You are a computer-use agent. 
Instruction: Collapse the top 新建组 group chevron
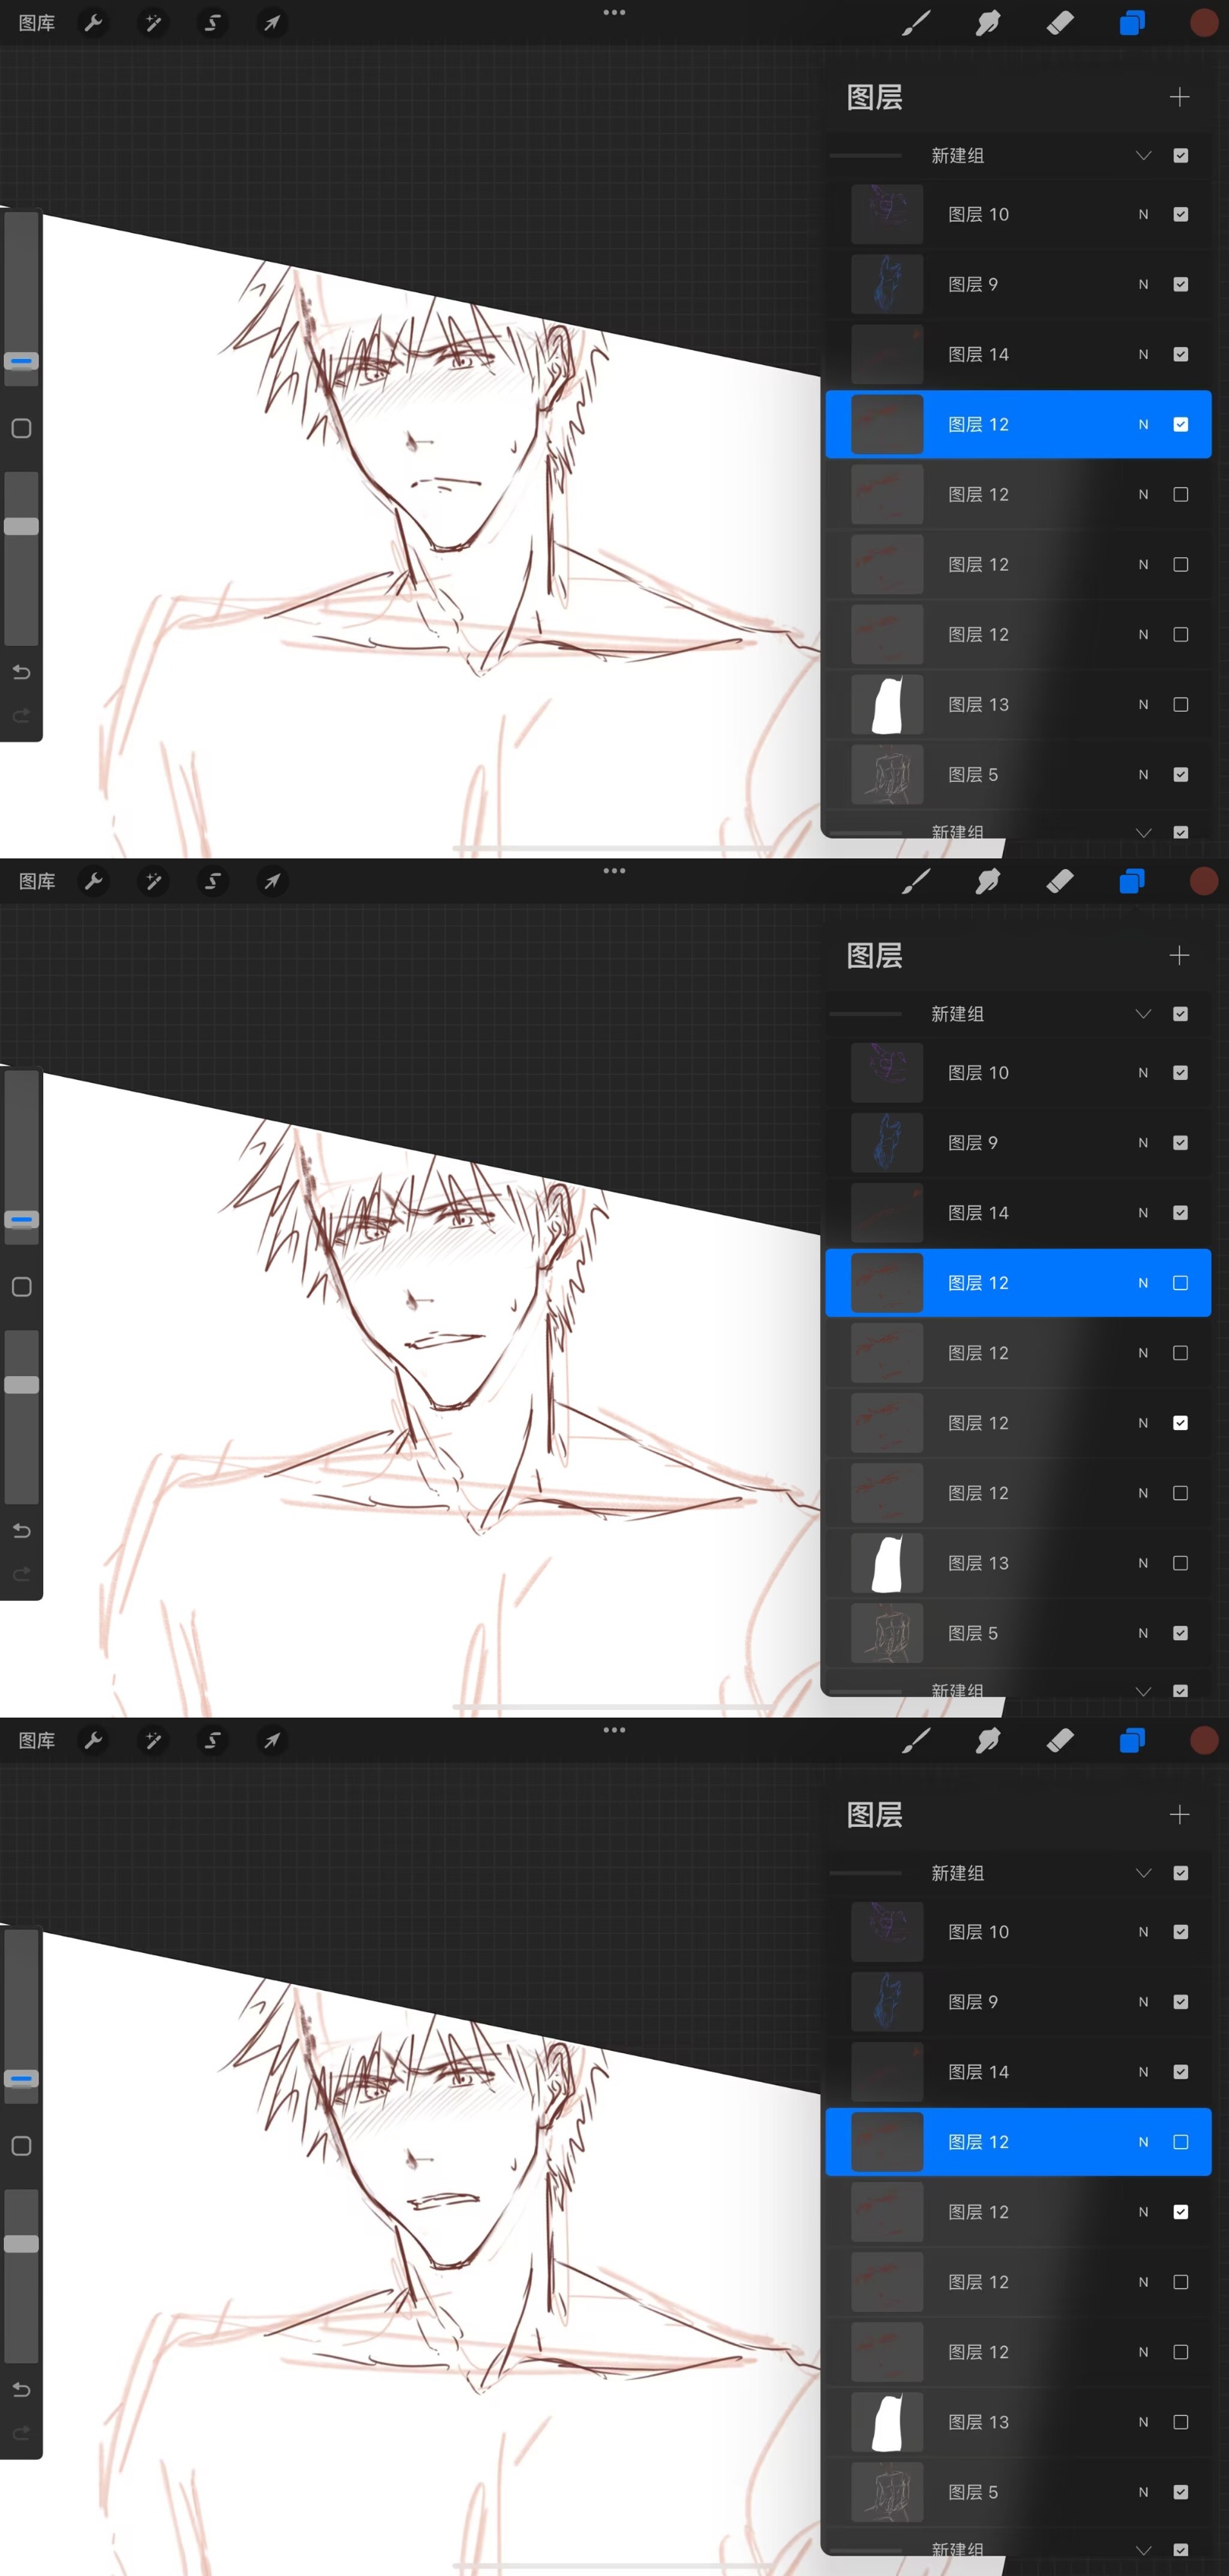(x=1143, y=155)
